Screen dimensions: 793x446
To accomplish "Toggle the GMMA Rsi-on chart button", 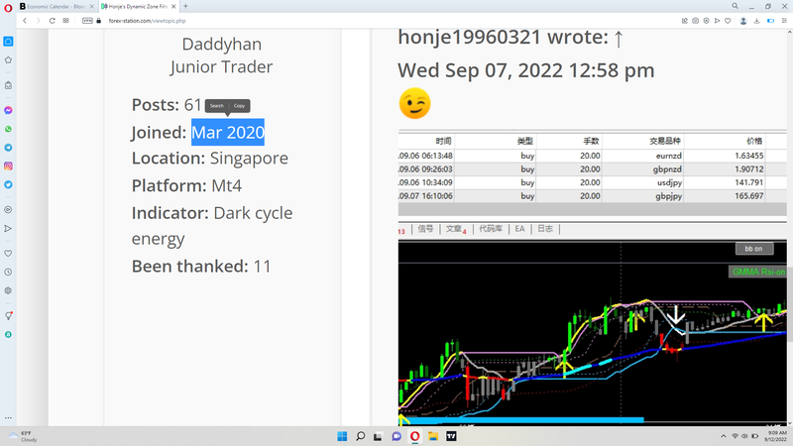I will [x=757, y=272].
